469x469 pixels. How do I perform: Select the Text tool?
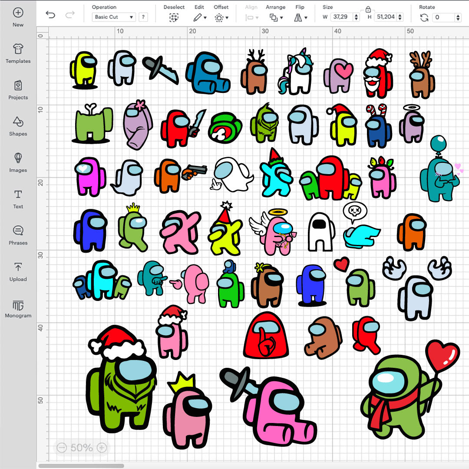click(x=18, y=199)
